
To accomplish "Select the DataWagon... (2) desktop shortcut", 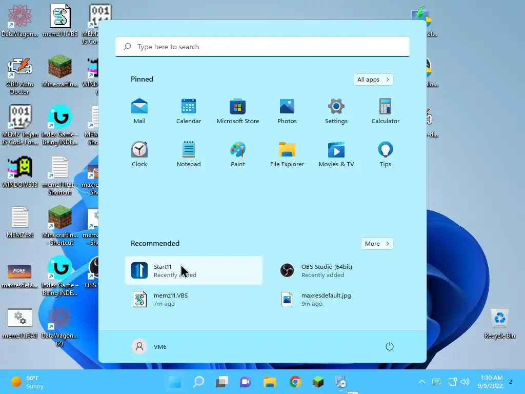I will (60, 326).
